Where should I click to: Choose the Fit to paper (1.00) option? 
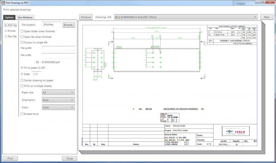pos(22,68)
